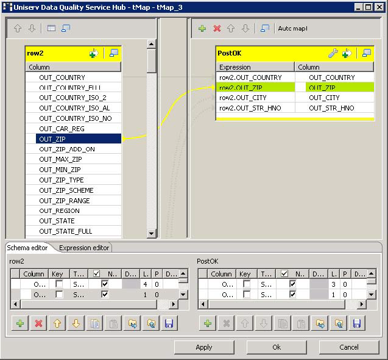Screen dimensions: 388x360
Task: Open PostOK wrench settings icon
Action: pos(333,53)
